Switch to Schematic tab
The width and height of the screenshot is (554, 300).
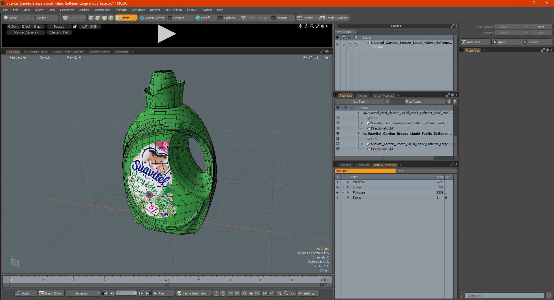121,52
